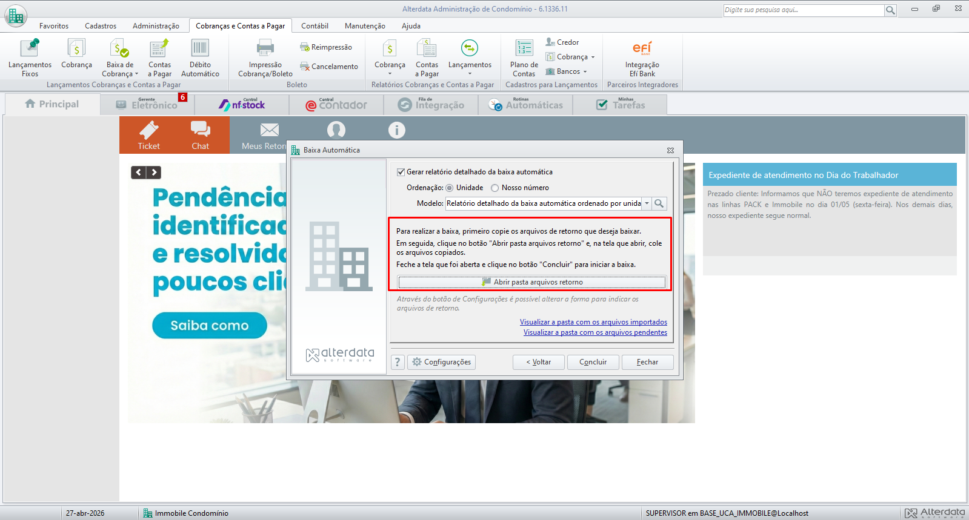Open the Administração ribbon tab

(156, 26)
